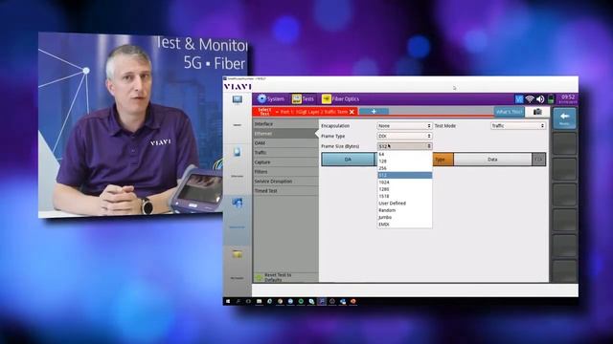This screenshot has height=344, width=613.
Task: Choose 1024 byte frame size
Action: coord(404,183)
